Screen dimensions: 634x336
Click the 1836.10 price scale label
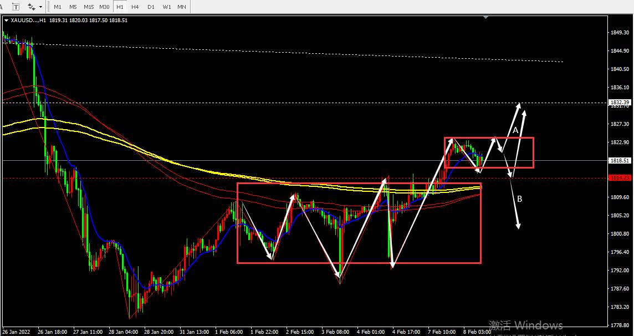pyautogui.click(x=619, y=88)
